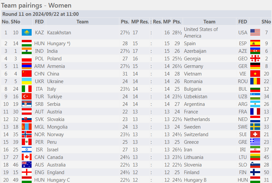Image resolution: width=272 pixels, height=183 pixels.
Task: Click the India flag icon
Action: (x=26, y=51)
